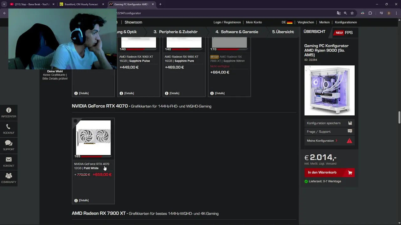Viewport: 401px width, 225px height.
Task: Click the zoom magnifier icon in address bar
Action: tap(345, 13)
